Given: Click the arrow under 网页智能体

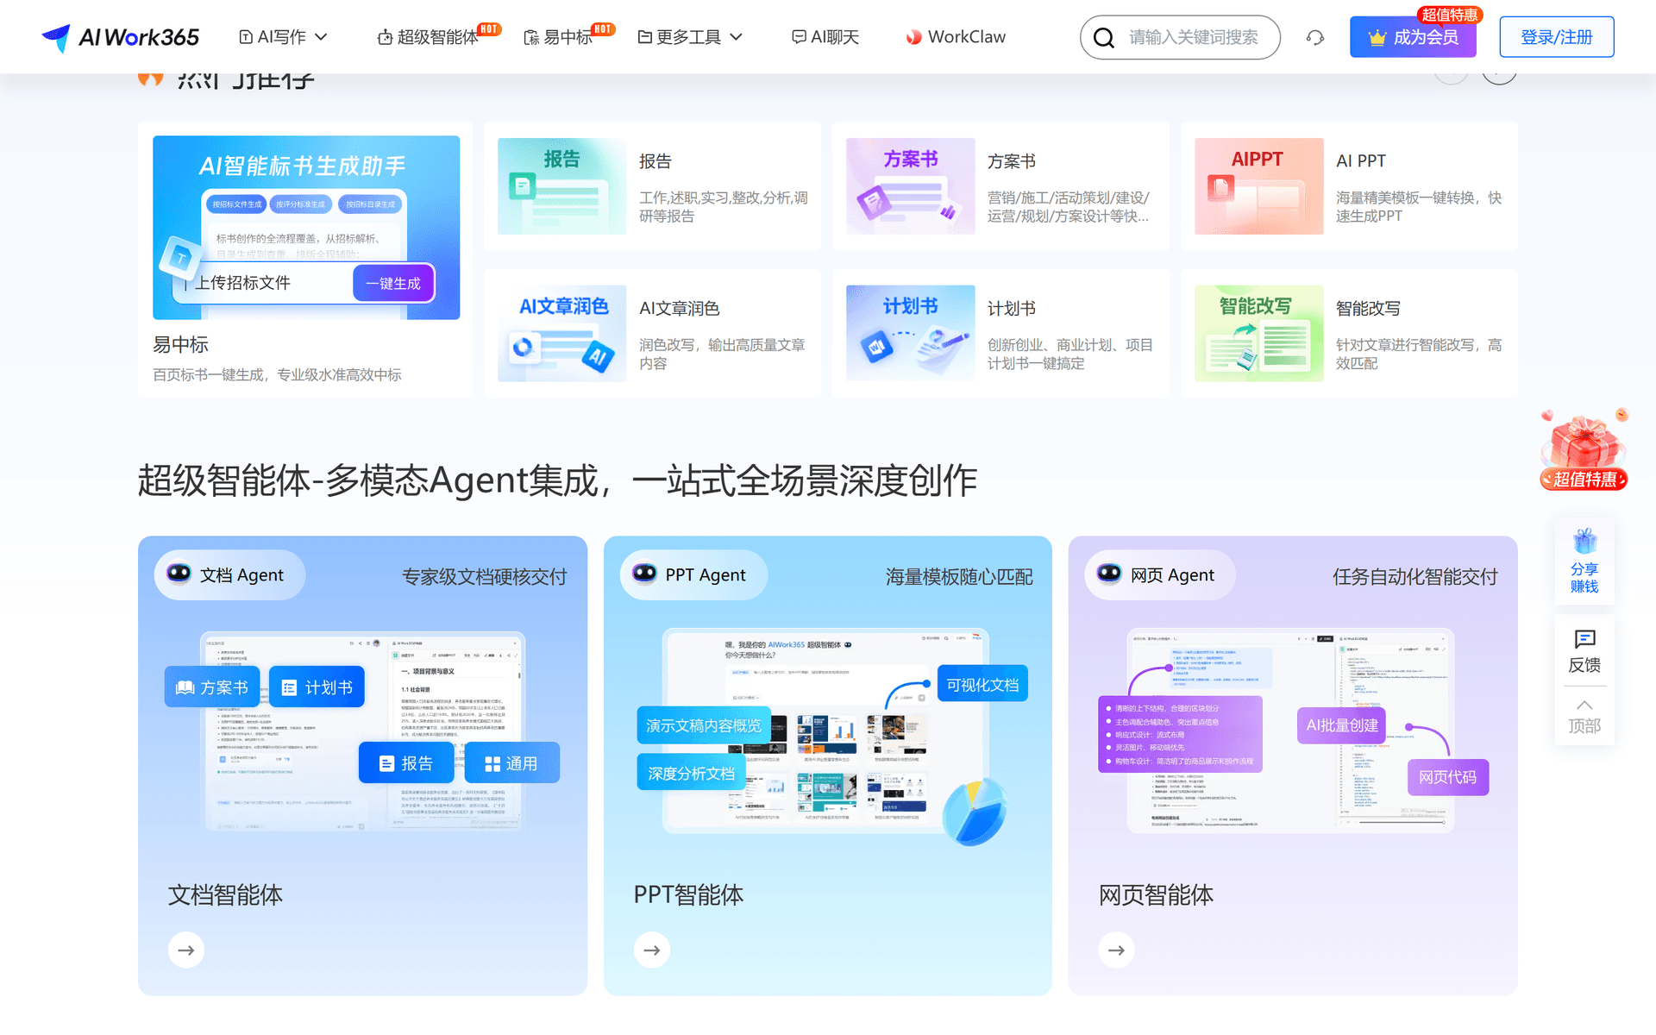Looking at the screenshot, I should click(x=1117, y=950).
